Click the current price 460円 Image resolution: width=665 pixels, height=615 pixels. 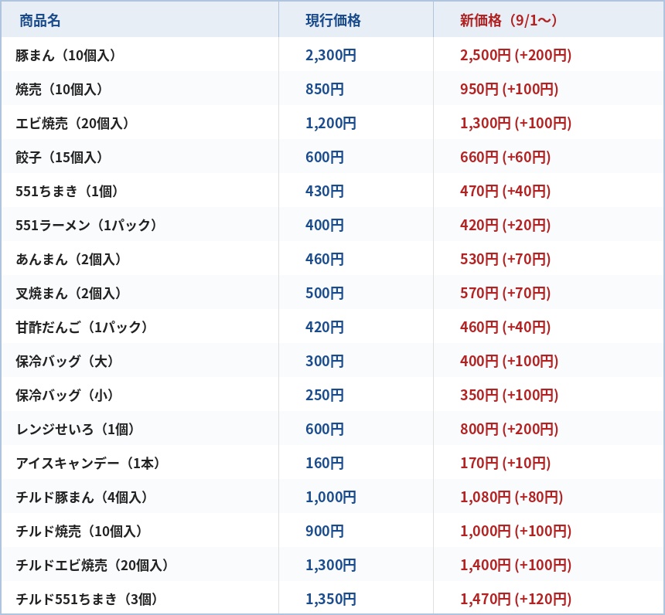(325, 259)
